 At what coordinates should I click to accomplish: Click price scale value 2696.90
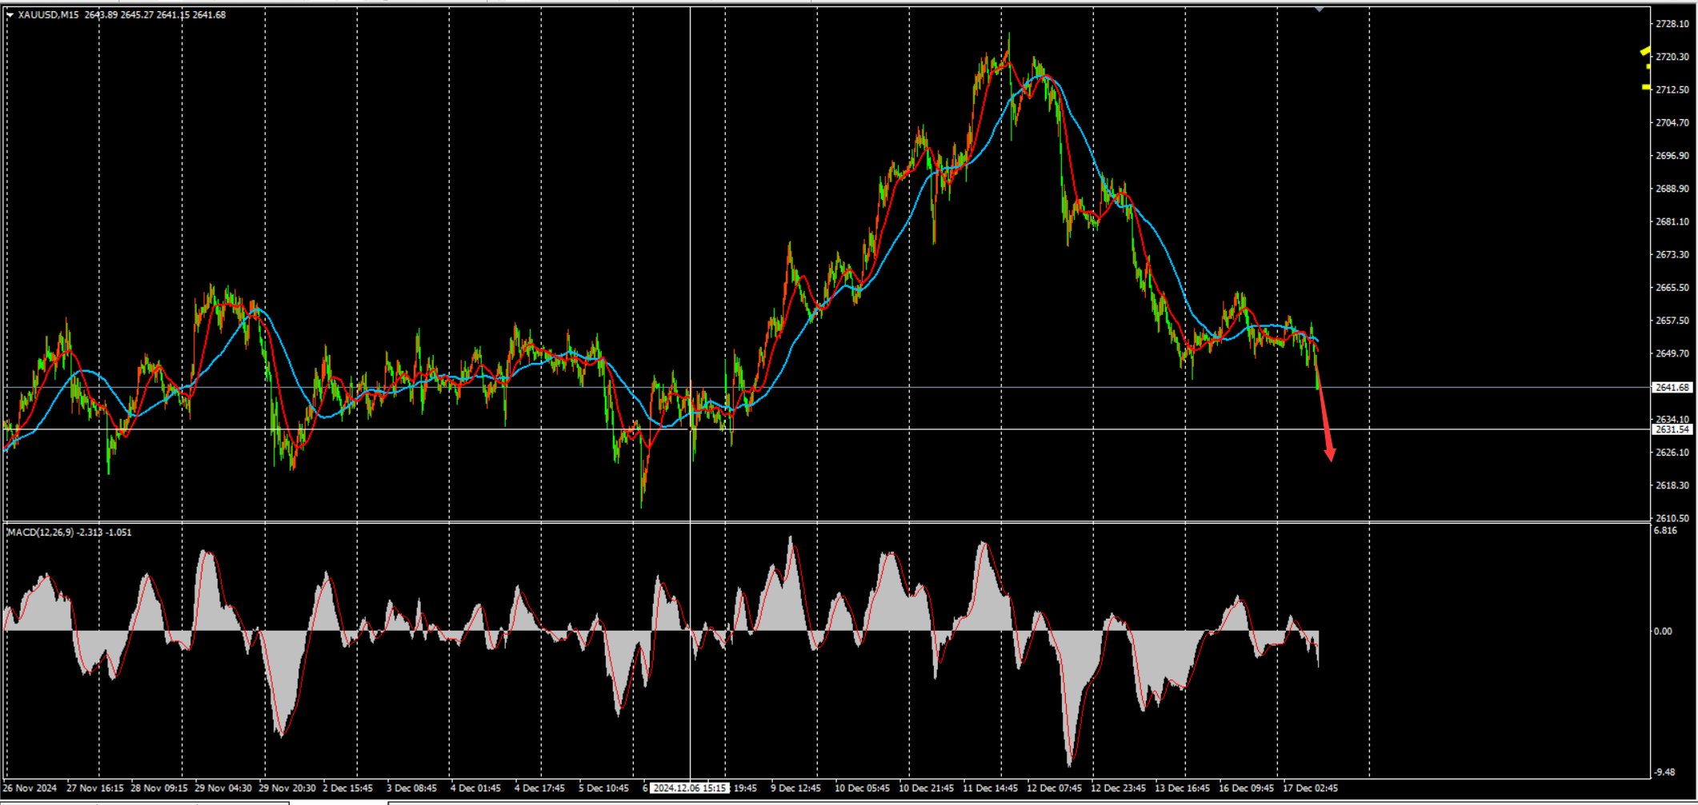tap(1672, 156)
